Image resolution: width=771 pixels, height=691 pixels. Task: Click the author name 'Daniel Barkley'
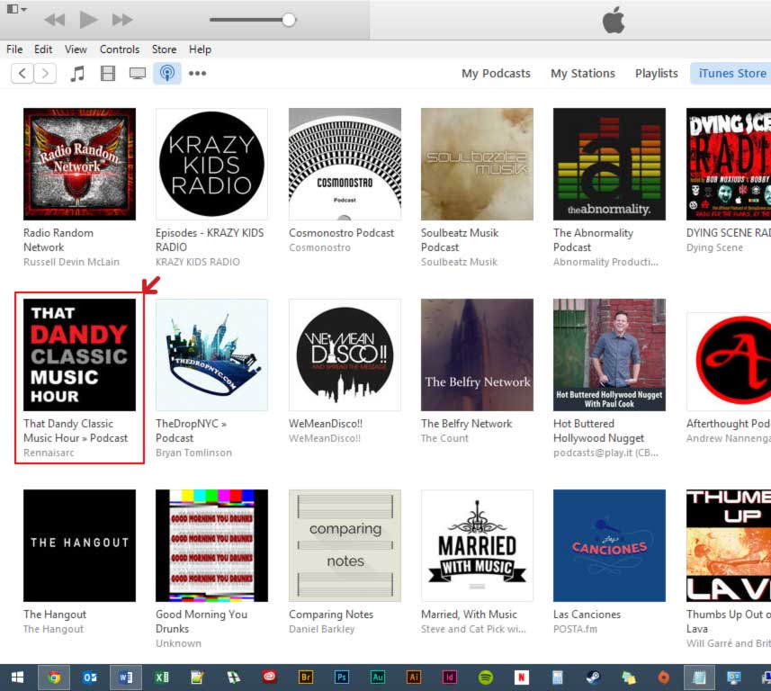pyautogui.click(x=321, y=629)
